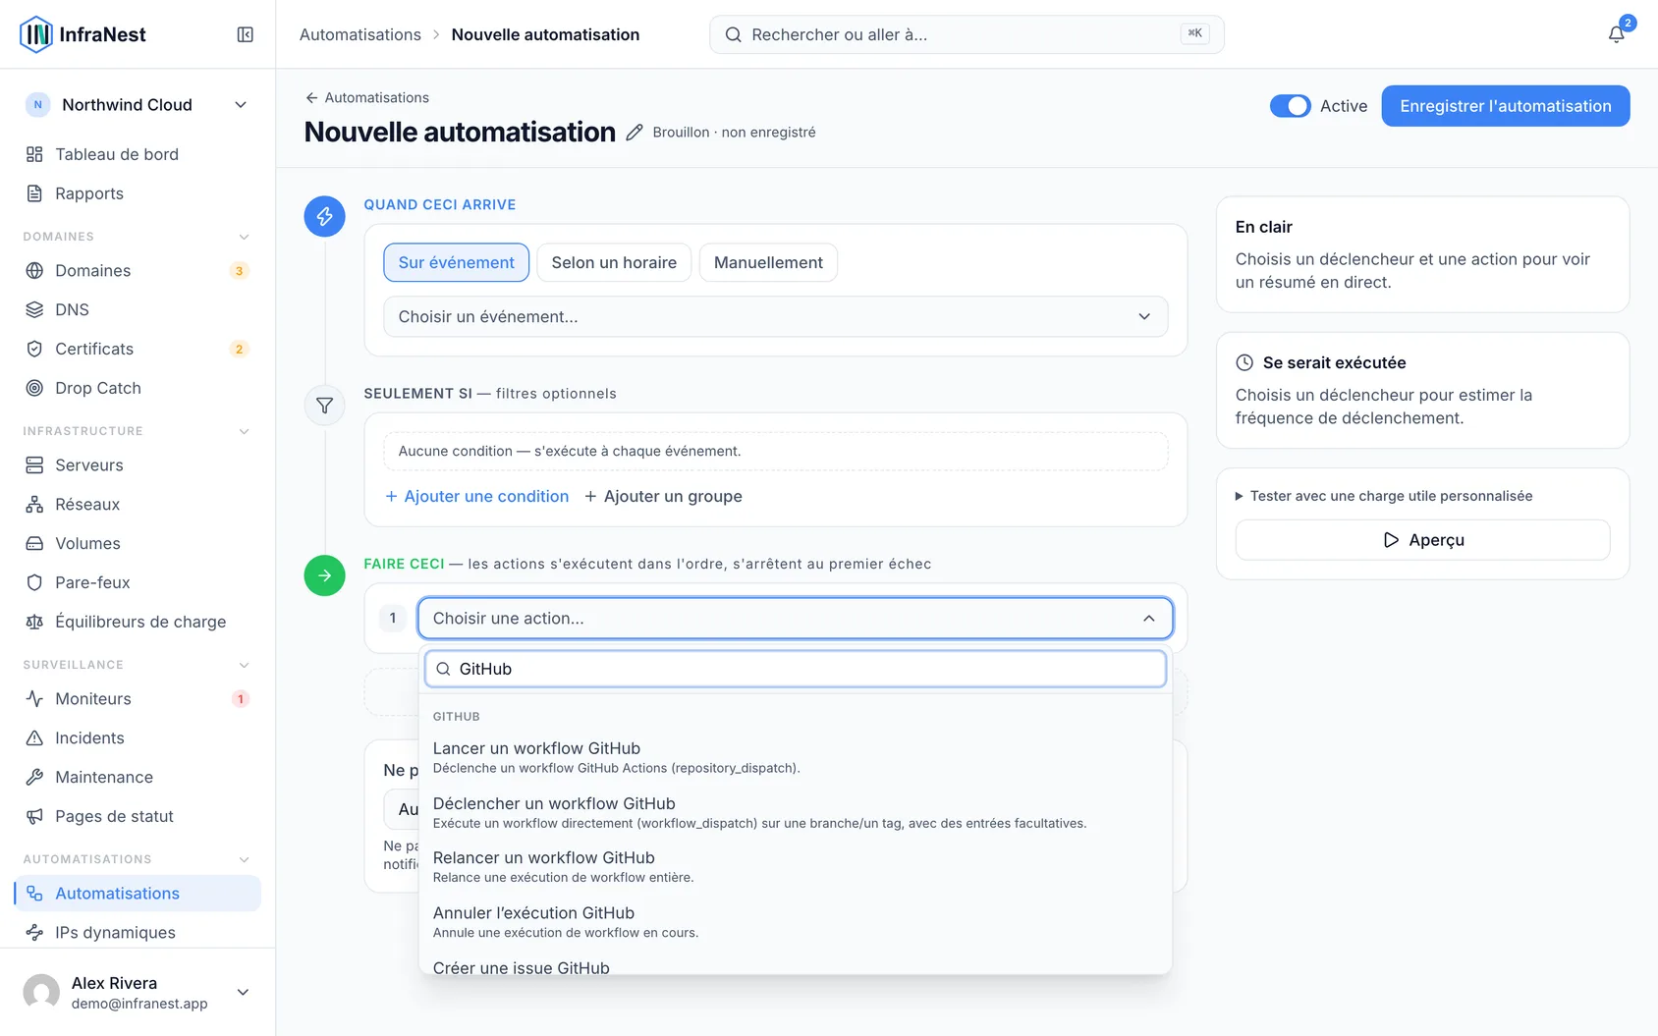
Task: Choose Relancer un workflow GitHub action
Action: pyautogui.click(x=795, y=866)
